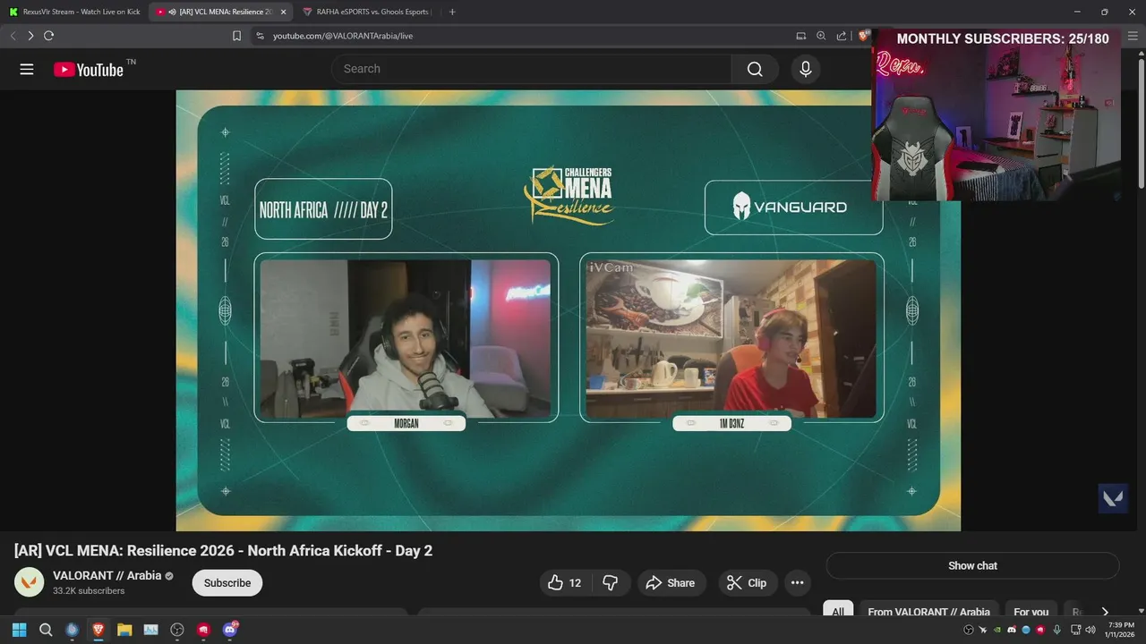This screenshot has width=1146, height=644.
Task: Reload the current page
Action: tap(48, 36)
